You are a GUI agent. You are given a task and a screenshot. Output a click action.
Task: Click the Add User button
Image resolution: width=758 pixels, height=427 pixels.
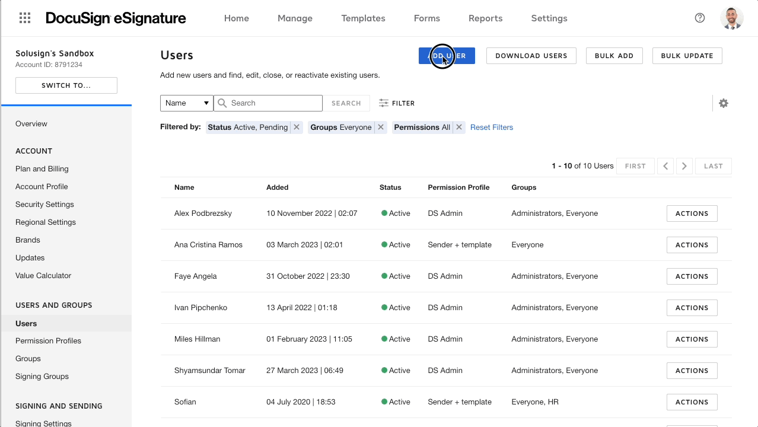tap(447, 56)
